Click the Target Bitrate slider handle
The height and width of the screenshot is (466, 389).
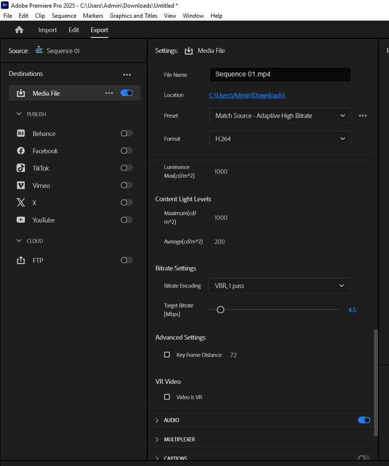[221, 310]
